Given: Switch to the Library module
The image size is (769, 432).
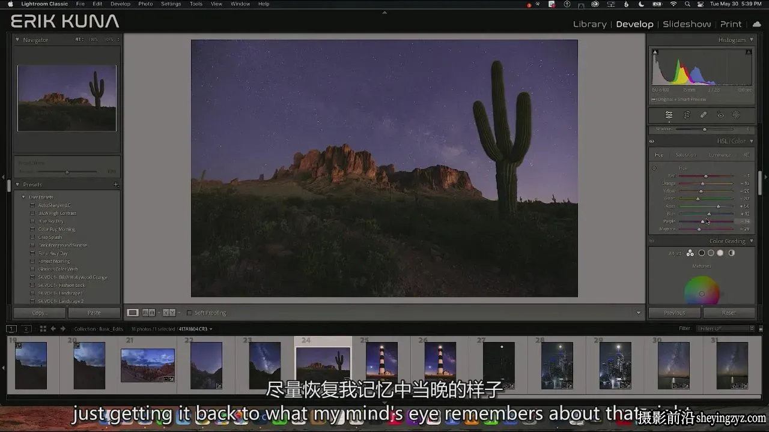Looking at the screenshot, I should 589,24.
